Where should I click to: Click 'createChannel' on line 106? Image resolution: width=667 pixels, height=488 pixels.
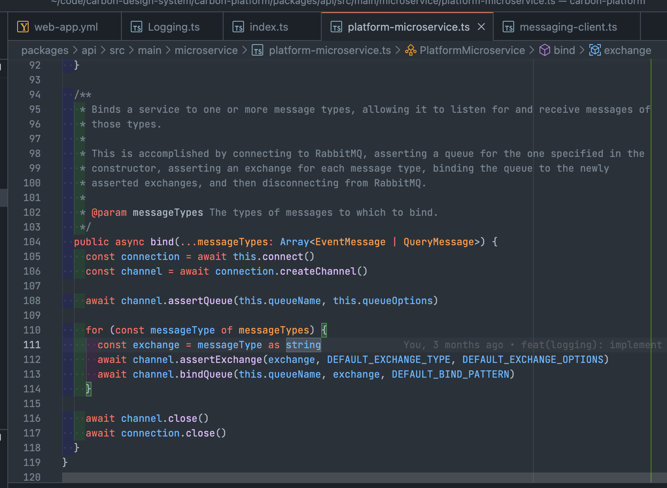click(x=318, y=271)
